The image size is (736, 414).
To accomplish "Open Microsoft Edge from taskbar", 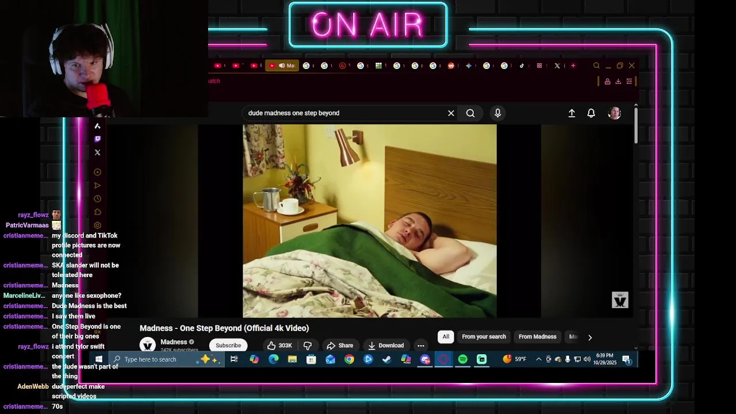I will [x=273, y=359].
